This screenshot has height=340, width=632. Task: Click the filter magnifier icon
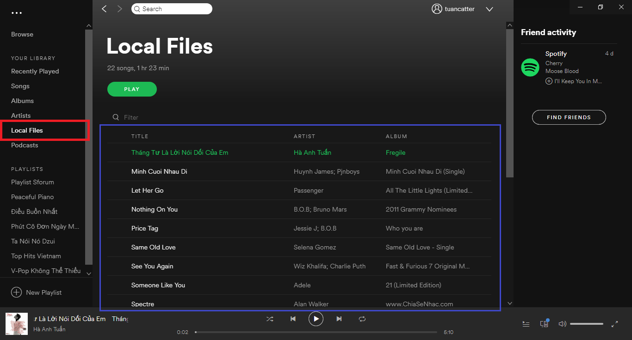point(116,117)
